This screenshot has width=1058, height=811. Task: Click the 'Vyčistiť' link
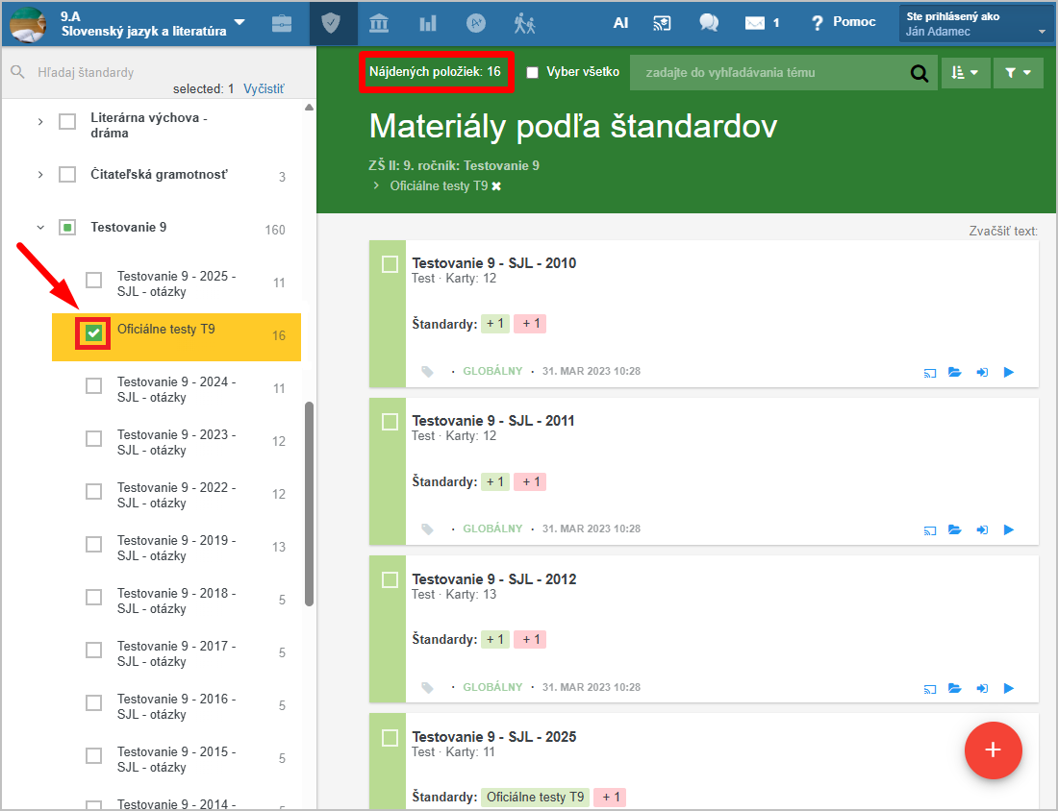tap(264, 88)
